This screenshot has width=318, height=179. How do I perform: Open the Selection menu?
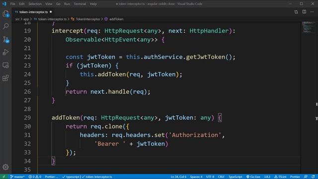pyautogui.click(x=35, y=4)
